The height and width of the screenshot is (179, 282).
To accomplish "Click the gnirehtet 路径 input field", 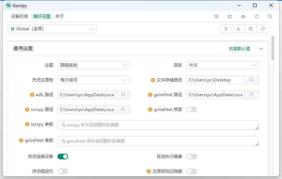I will [x=215, y=95].
